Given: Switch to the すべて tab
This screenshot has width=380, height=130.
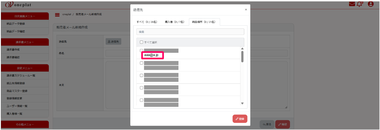Looking at the screenshot, I should point(147,22).
